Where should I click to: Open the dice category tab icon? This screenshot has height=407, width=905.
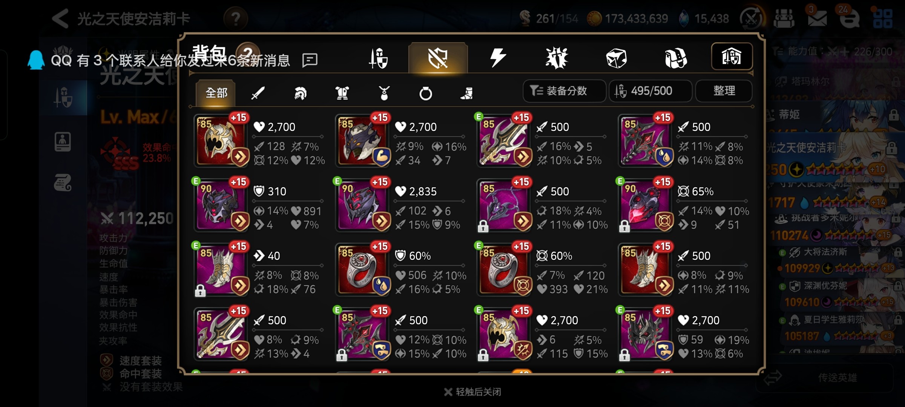(x=616, y=58)
